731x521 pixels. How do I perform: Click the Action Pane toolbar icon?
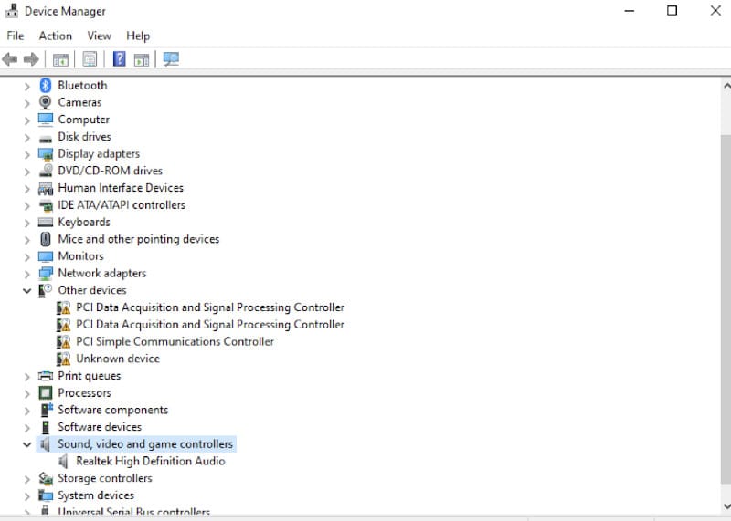click(142, 59)
